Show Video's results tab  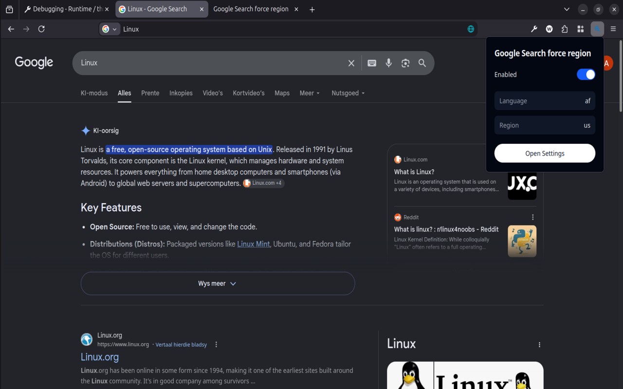pos(213,93)
